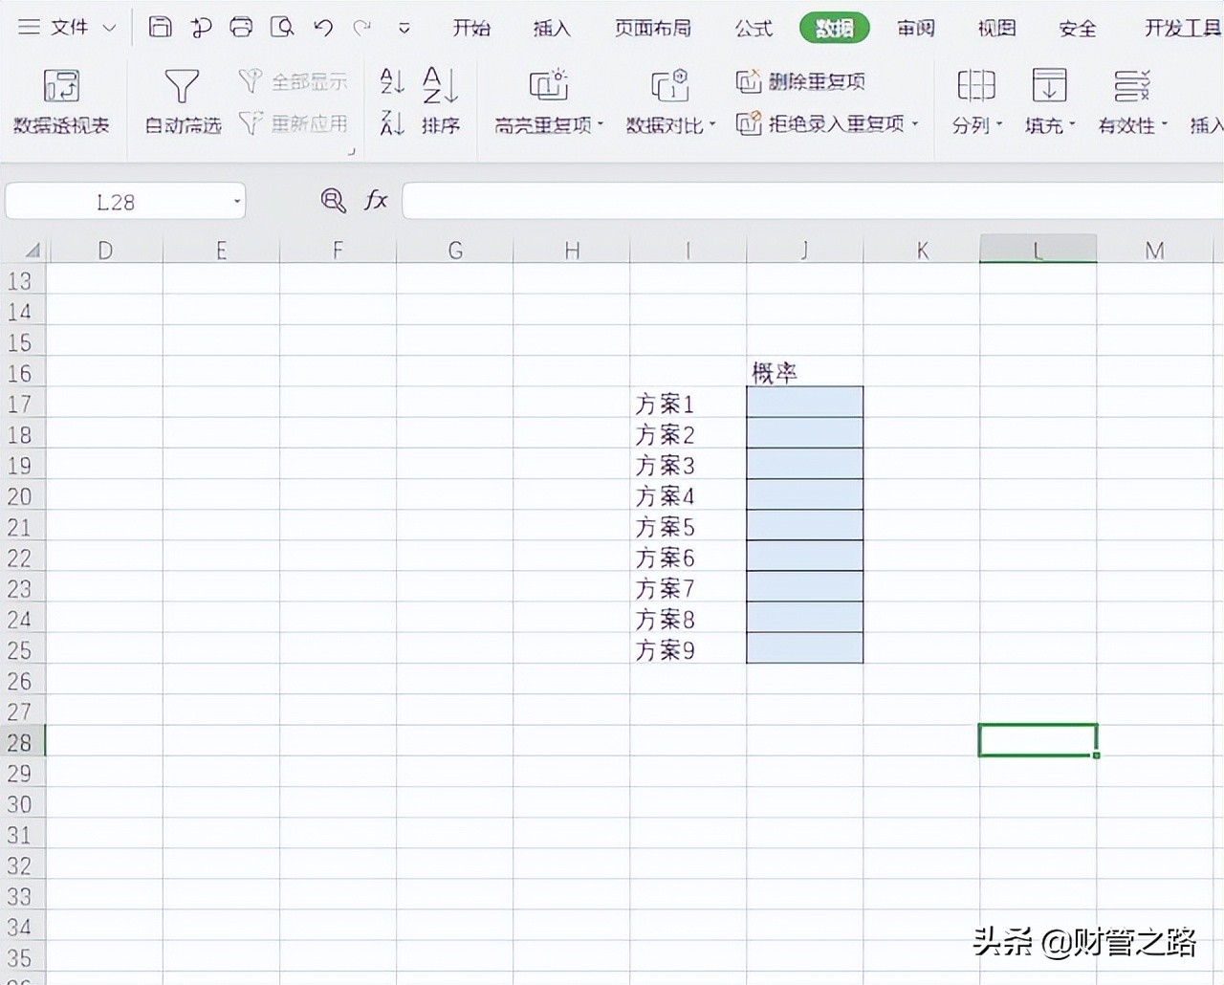Open the Name Box dropdown showing L28

[235, 201]
